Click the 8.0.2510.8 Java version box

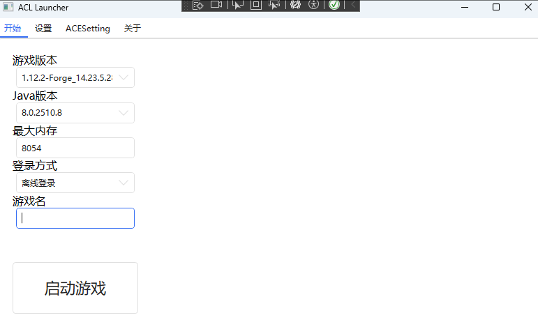tap(75, 113)
